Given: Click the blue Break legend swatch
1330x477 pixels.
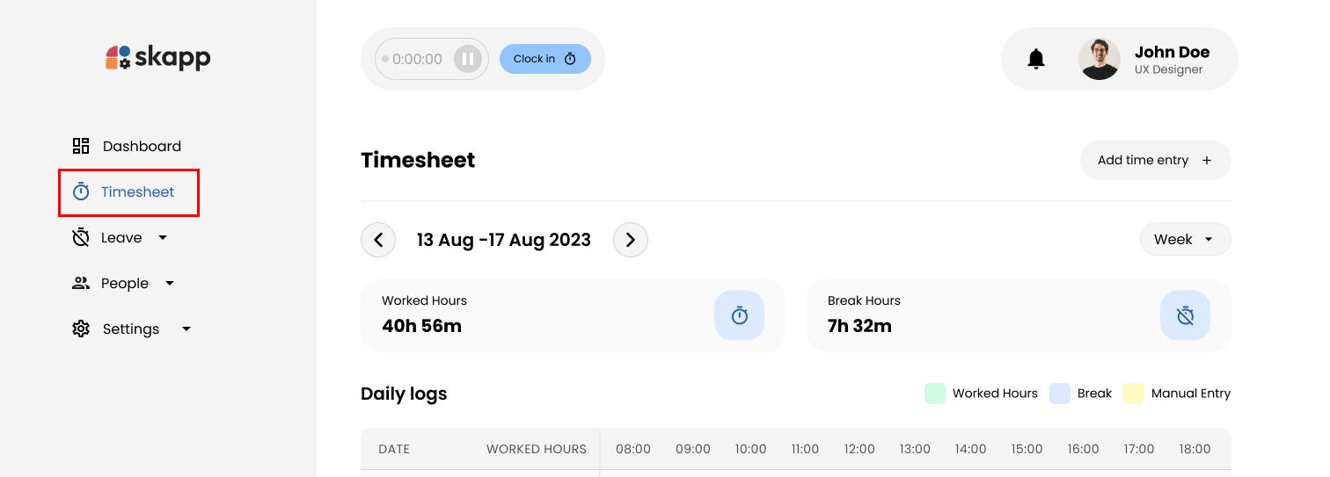Looking at the screenshot, I should point(1060,394).
